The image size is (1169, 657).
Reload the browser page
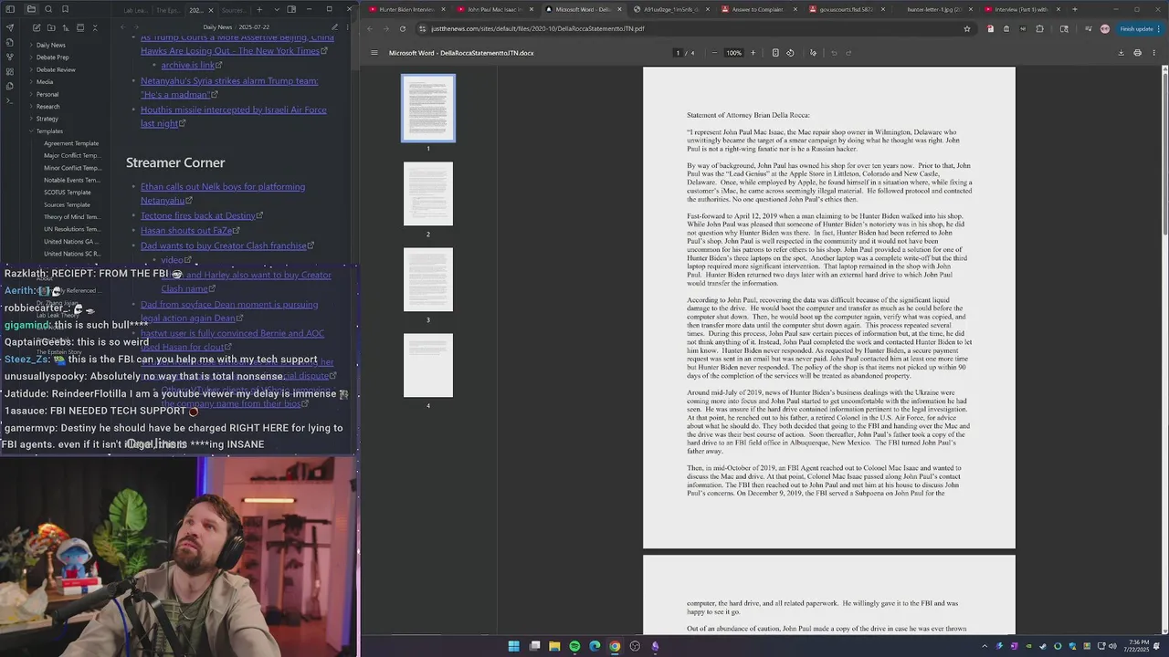(402, 28)
